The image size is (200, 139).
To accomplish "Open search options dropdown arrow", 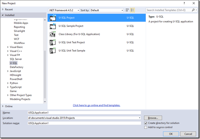I will click(x=196, y=10).
